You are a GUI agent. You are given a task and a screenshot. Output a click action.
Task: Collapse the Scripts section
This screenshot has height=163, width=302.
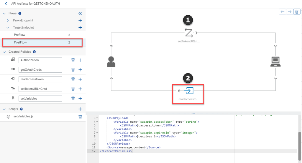[4, 109]
